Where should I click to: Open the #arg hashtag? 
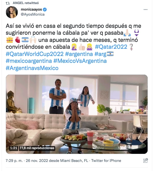tap(100, 54)
